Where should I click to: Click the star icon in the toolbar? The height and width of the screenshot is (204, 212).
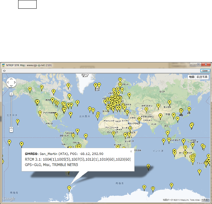pyautogui.click(x=4, y=70)
